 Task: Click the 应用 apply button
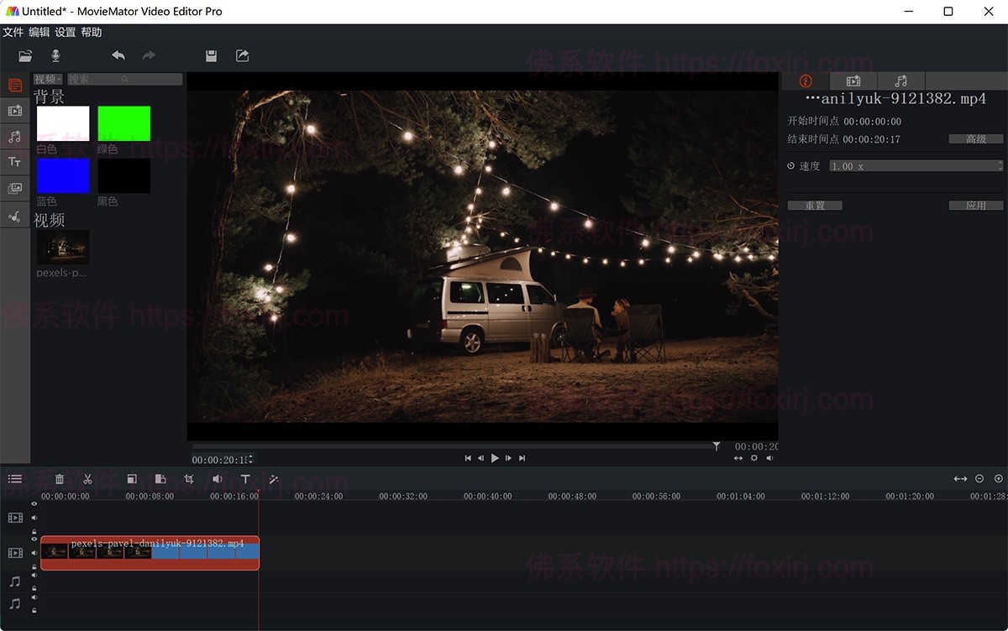(x=975, y=206)
